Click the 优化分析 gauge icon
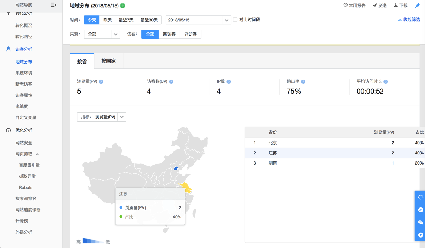Image resolution: width=425 pixels, height=248 pixels. 8,130
